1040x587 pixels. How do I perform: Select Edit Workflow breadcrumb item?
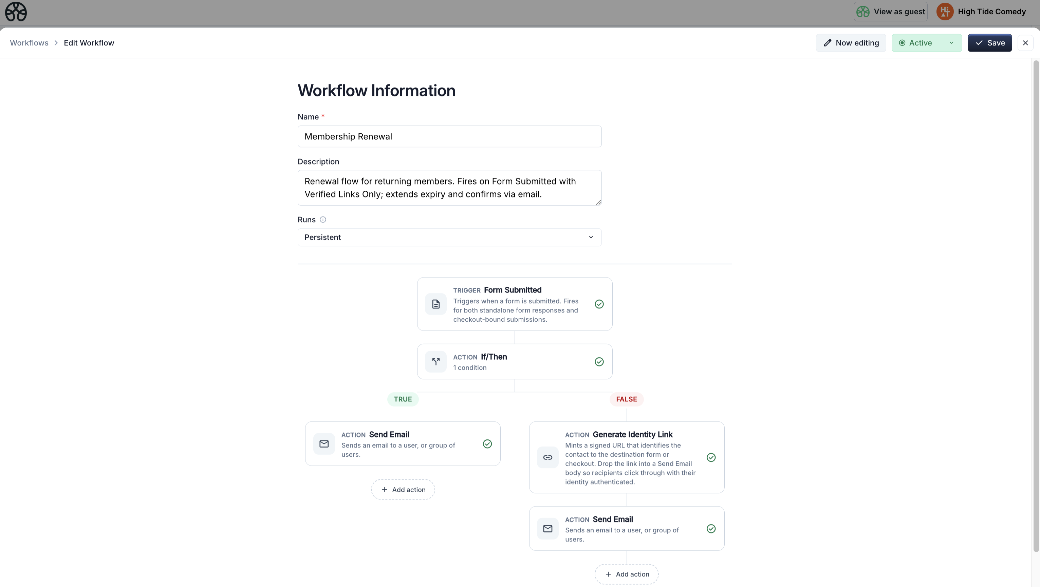89,42
